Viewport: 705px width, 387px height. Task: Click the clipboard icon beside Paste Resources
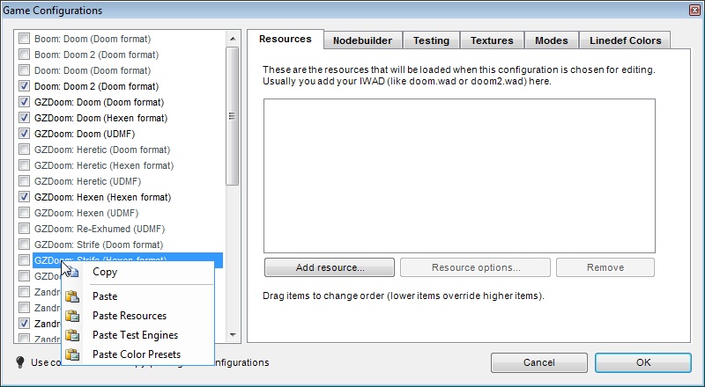[x=72, y=316]
